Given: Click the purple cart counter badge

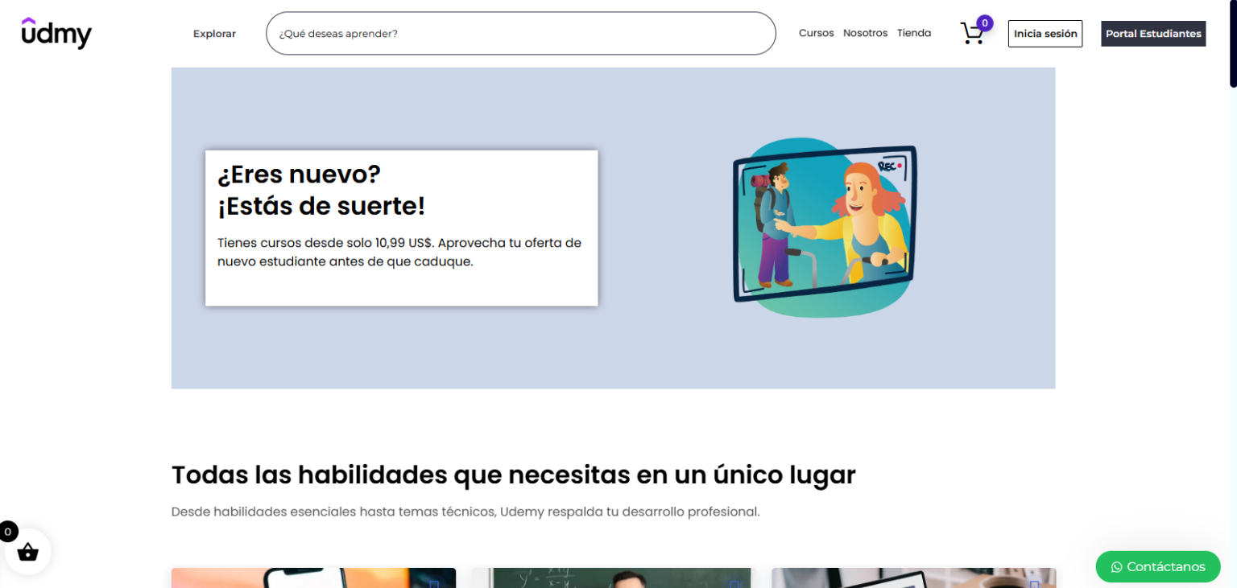Looking at the screenshot, I should coord(984,23).
